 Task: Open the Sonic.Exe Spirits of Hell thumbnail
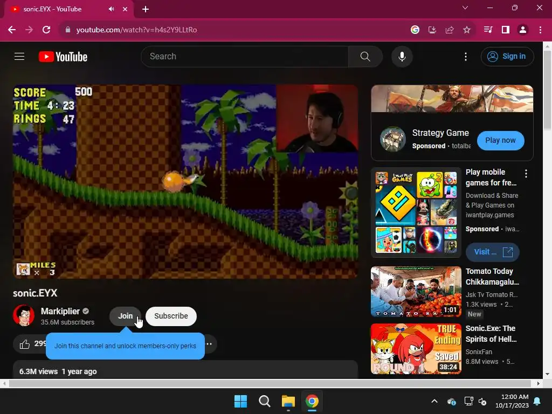(416, 349)
